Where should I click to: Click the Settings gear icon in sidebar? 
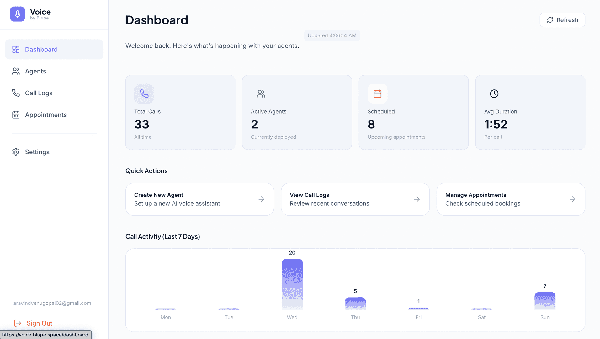(16, 152)
